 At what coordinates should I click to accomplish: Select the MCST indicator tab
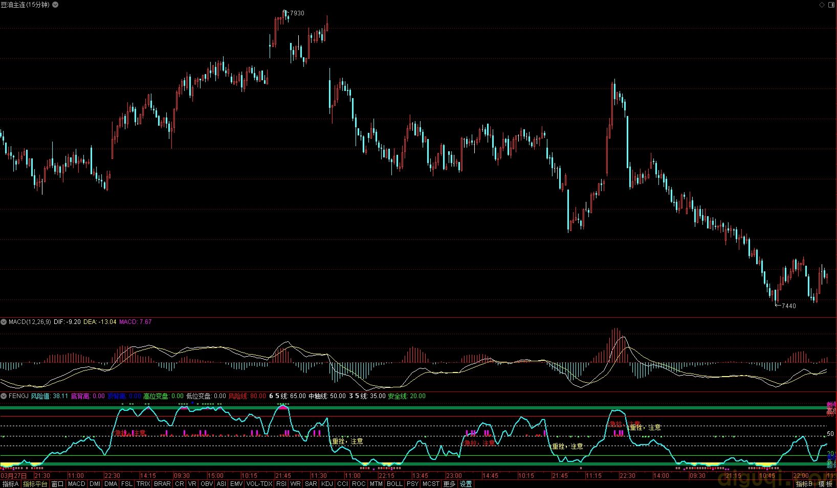pyautogui.click(x=431, y=484)
